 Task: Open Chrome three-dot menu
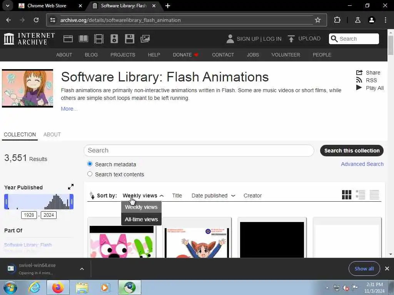tap(386, 20)
